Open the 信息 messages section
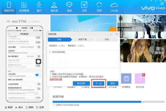The image size is (166, 111). (x=69, y=7)
